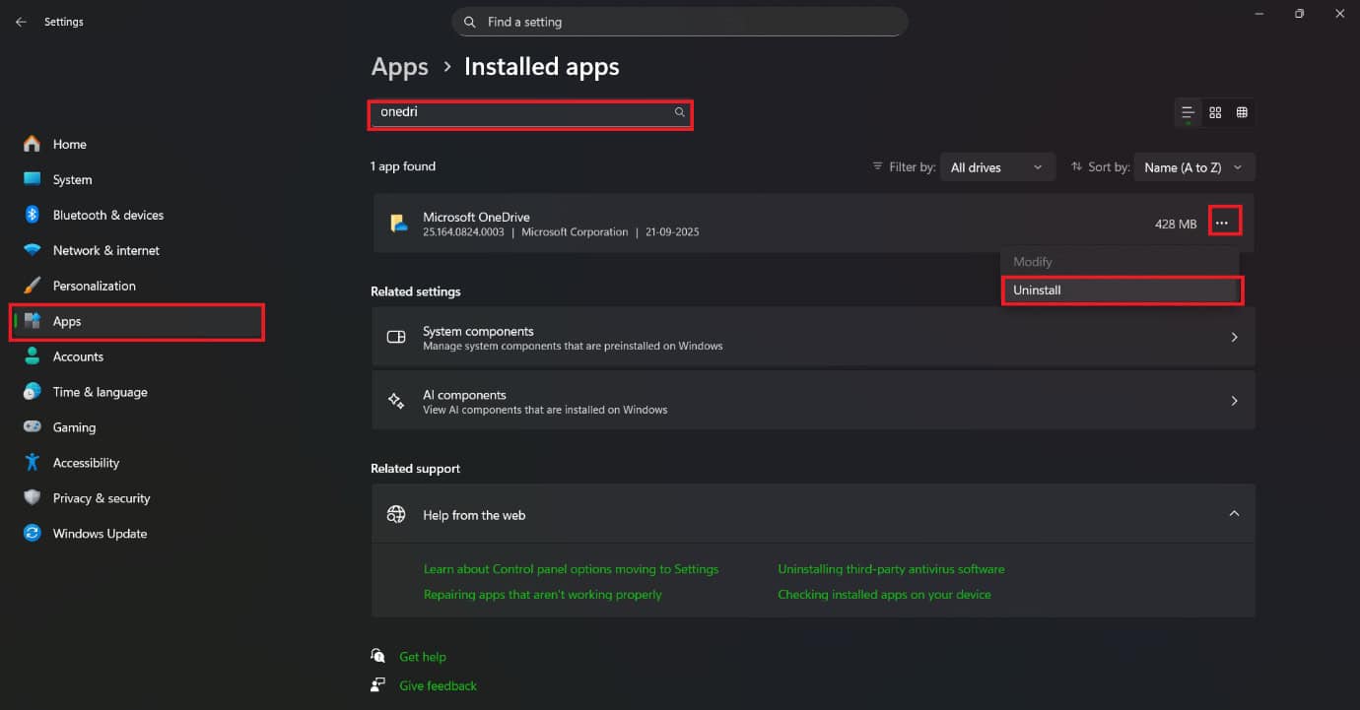Open Repairing apps that aren't working properly
Viewport: 1360px width, 710px height.
click(542, 595)
